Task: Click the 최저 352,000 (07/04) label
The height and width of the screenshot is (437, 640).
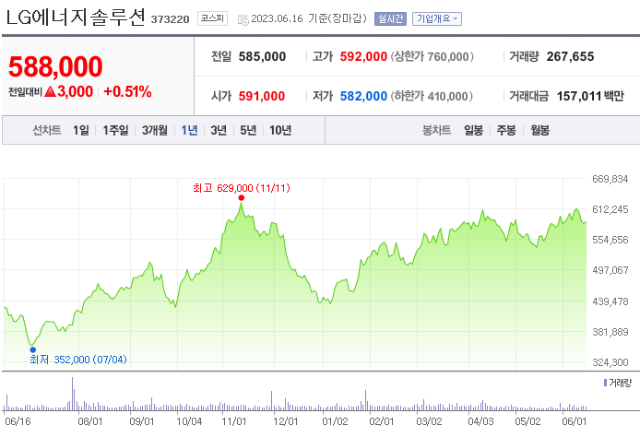Action: pyautogui.click(x=78, y=360)
